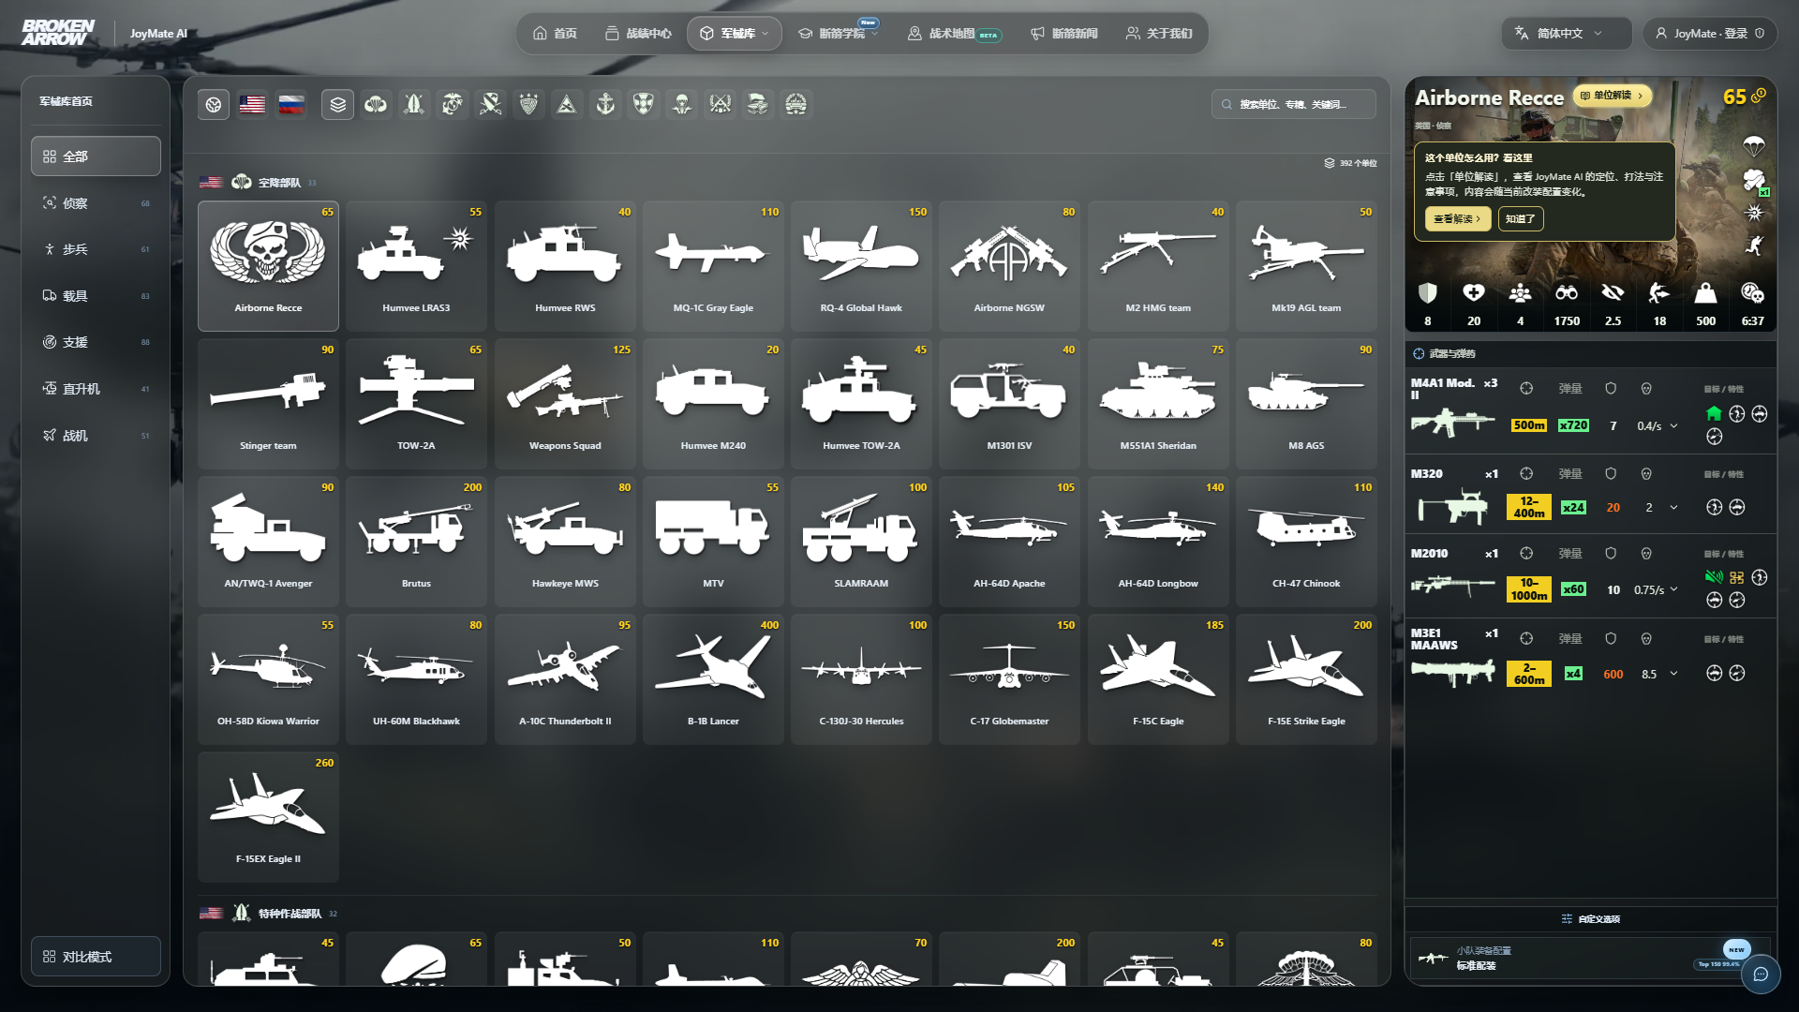Click the suppressed-sound trait icon for M2010
The height and width of the screenshot is (1012, 1799).
[x=1714, y=577]
